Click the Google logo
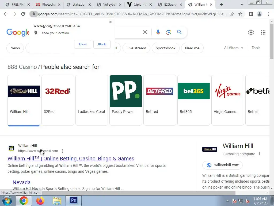The image size is (274, 206). coord(18,32)
